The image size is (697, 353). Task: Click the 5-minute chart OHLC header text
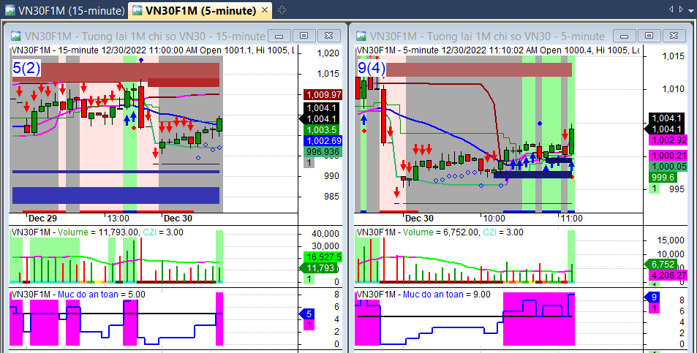point(497,50)
